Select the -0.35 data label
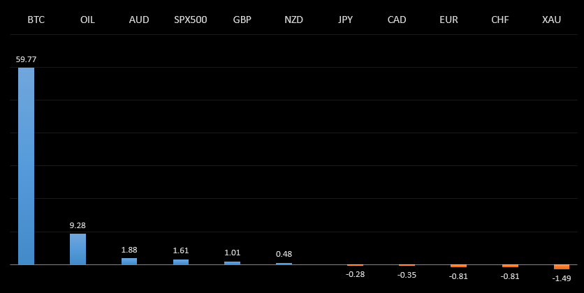This screenshot has height=293, width=584. (407, 275)
